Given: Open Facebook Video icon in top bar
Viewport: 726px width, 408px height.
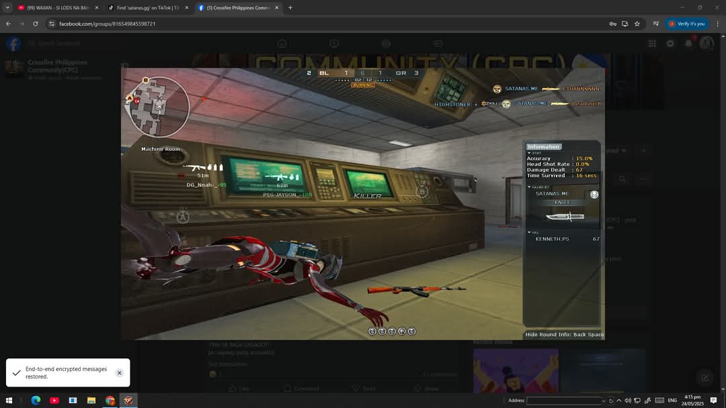Looking at the screenshot, I should (334, 44).
